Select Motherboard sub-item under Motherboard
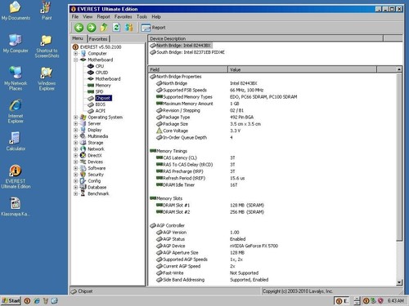The width and height of the screenshot is (409, 306). (108, 79)
